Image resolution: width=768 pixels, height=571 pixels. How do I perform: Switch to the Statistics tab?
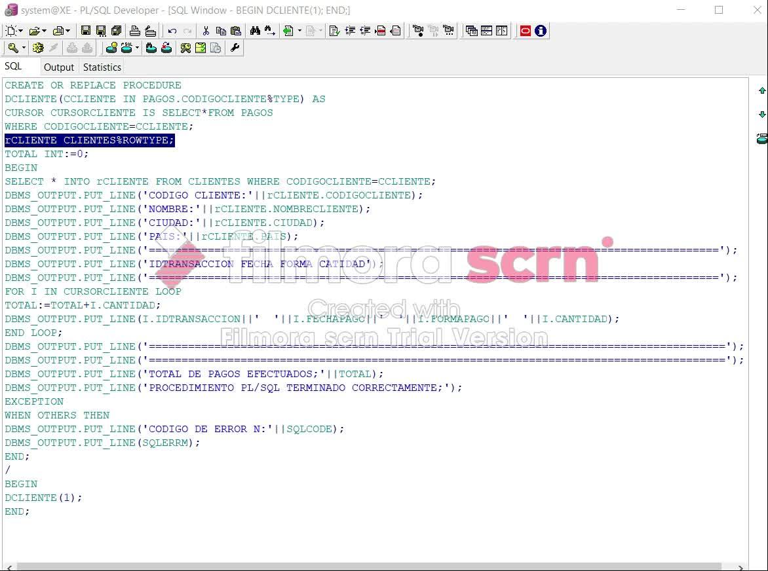[x=102, y=67]
